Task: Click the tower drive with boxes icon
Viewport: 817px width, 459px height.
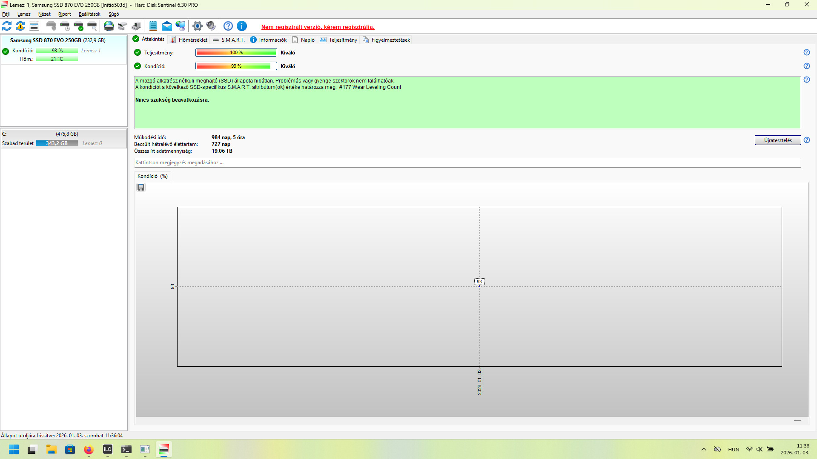Action: (136, 26)
